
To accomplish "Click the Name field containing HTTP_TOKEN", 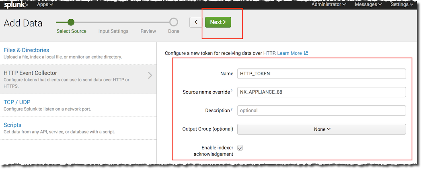I will tap(321, 74).
